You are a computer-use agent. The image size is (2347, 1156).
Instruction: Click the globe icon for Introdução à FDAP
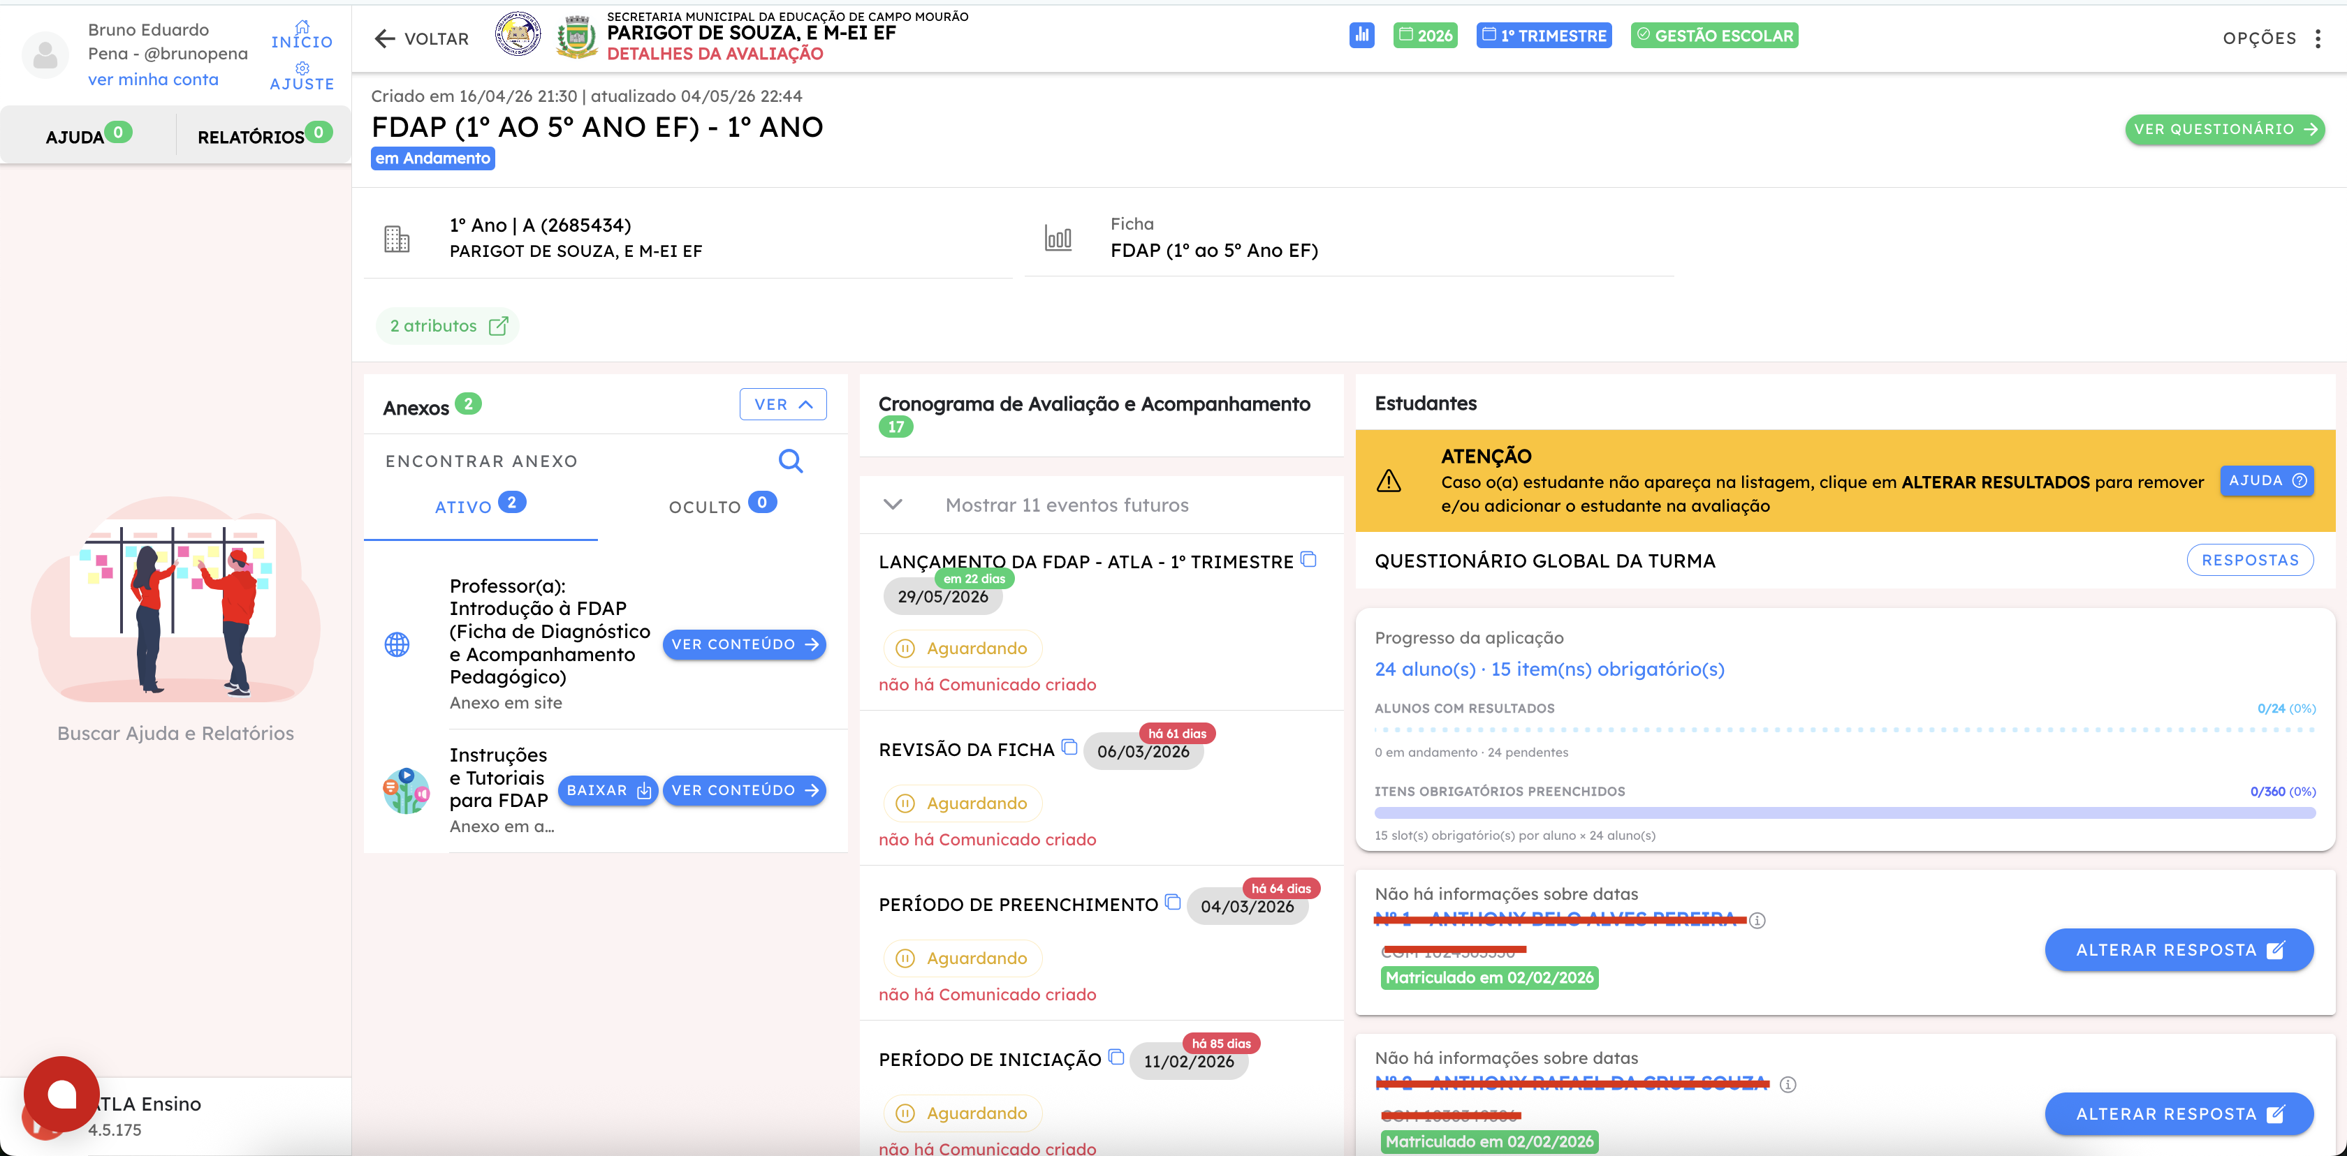(x=397, y=644)
